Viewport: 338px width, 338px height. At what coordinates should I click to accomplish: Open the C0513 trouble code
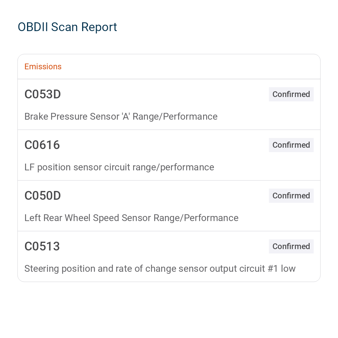coord(42,246)
